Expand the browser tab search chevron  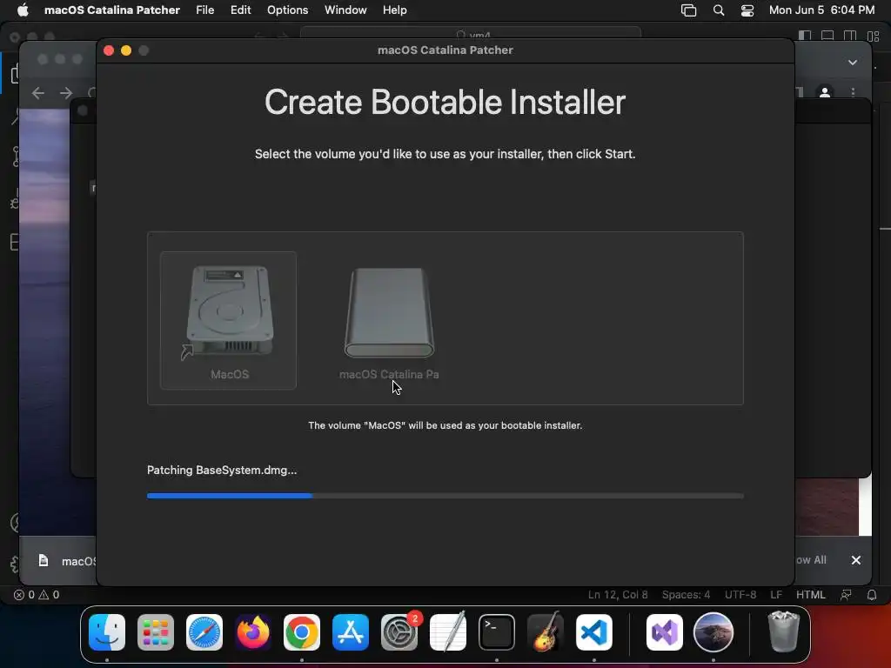point(853,63)
